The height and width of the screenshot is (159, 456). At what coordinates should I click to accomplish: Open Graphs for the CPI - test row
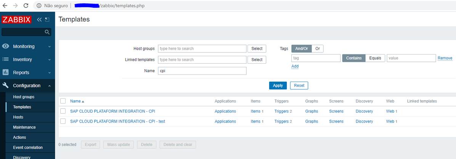[x=311, y=121]
